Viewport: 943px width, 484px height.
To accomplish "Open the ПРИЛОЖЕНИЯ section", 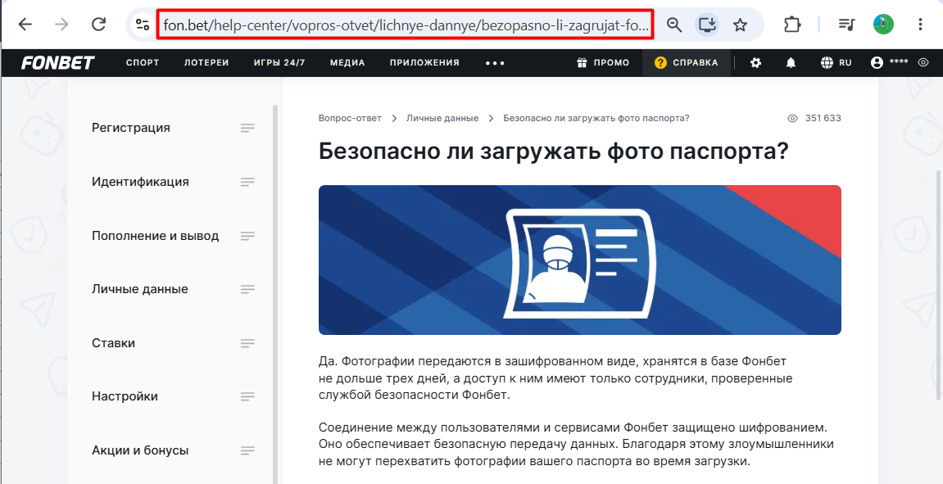I will [x=424, y=62].
